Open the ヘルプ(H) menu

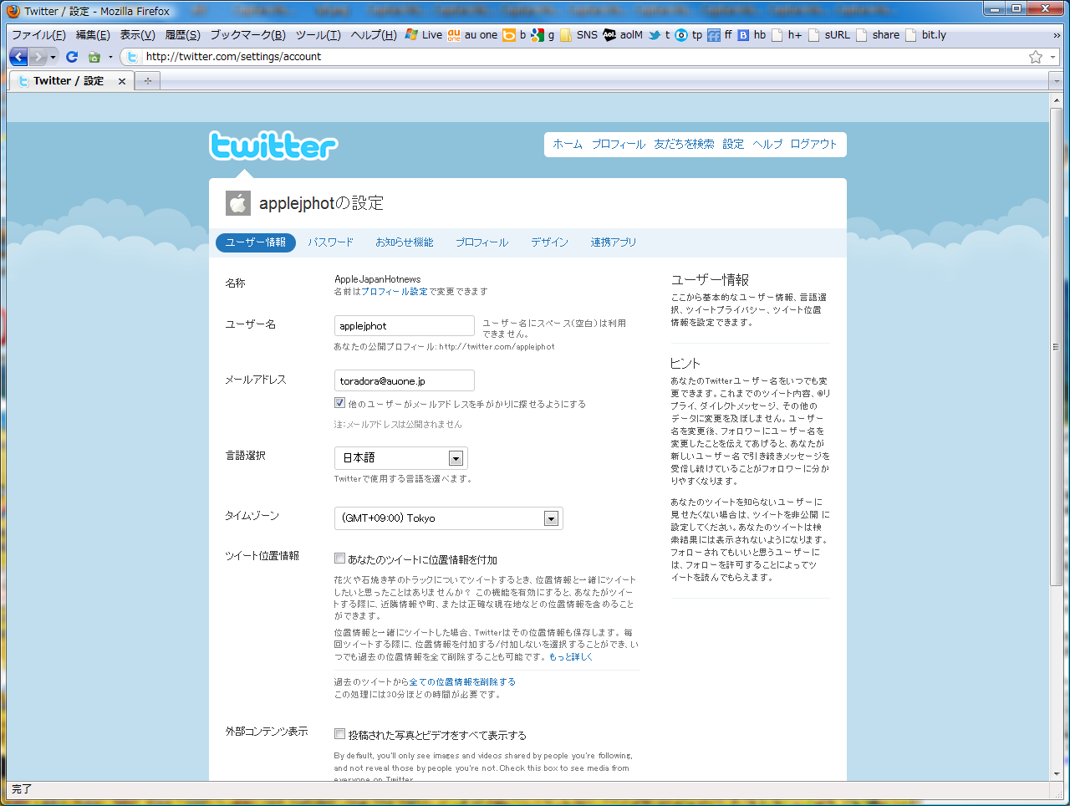[374, 35]
